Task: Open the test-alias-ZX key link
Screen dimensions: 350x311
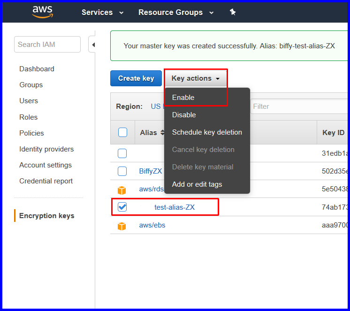Action: pos(175,207)
